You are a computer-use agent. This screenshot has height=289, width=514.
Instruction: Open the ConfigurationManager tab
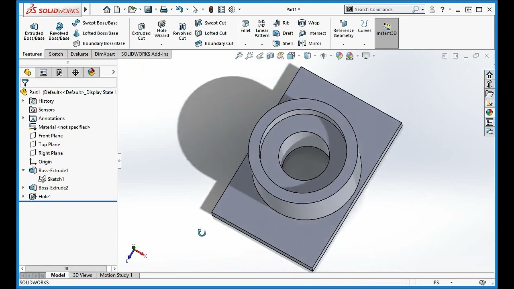[x=59, y=72]
